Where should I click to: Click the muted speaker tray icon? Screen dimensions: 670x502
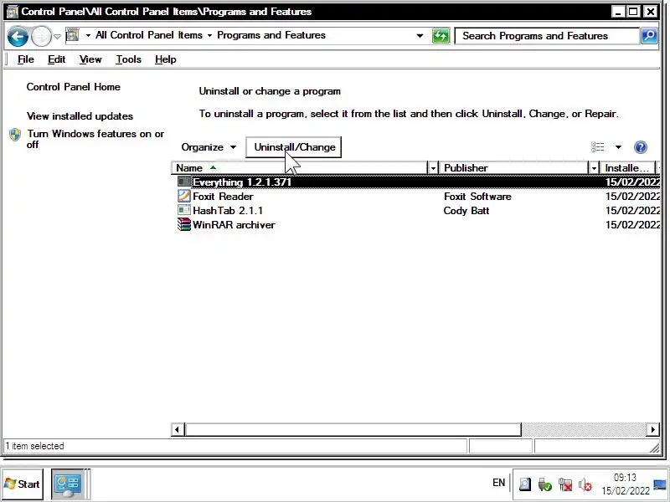[585, 484]
